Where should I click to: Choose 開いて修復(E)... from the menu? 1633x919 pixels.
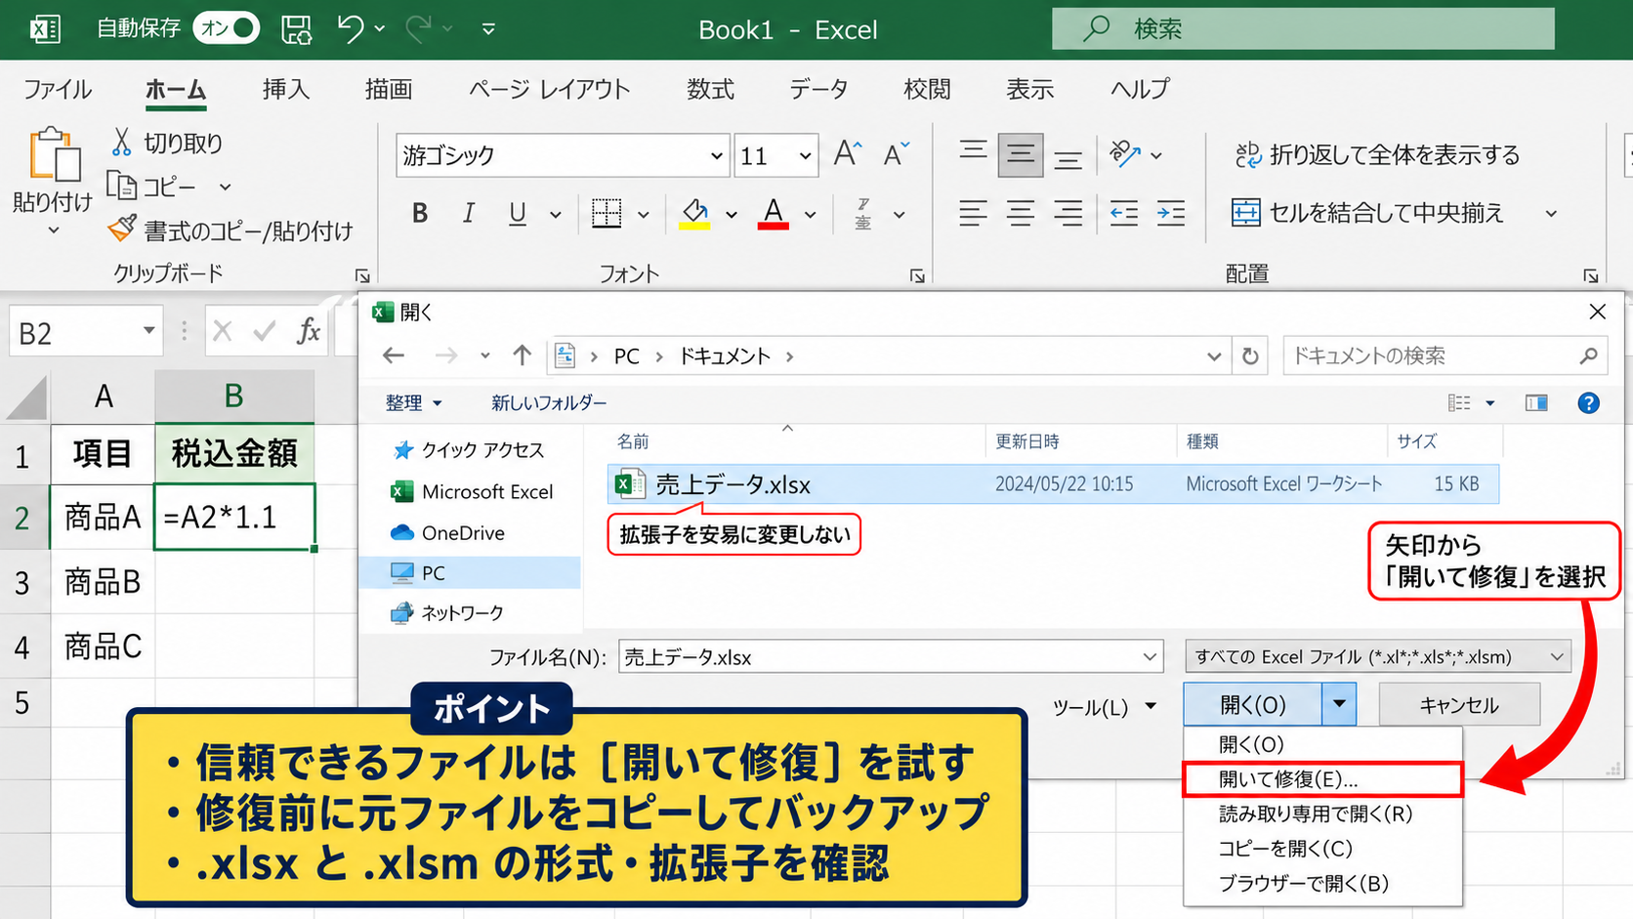click(x=1322, y=779)
